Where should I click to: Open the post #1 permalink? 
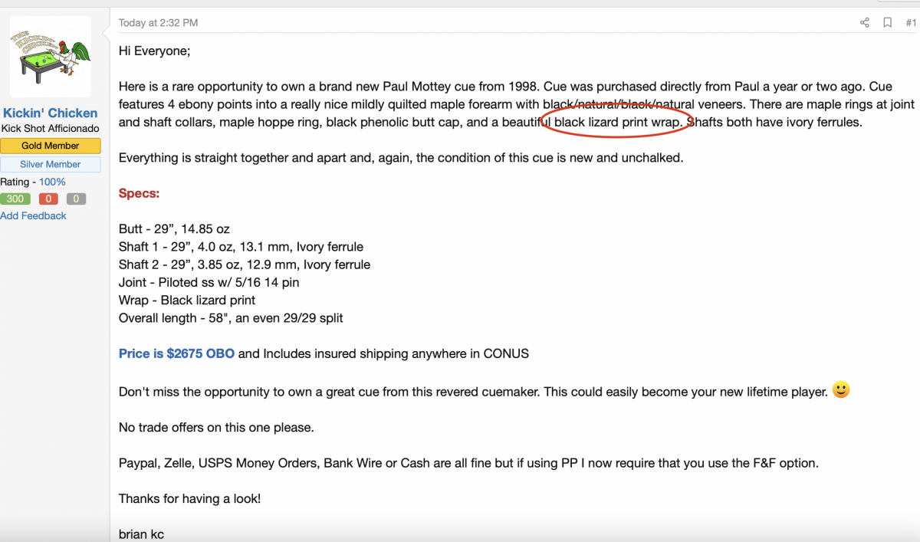point(911,23)
